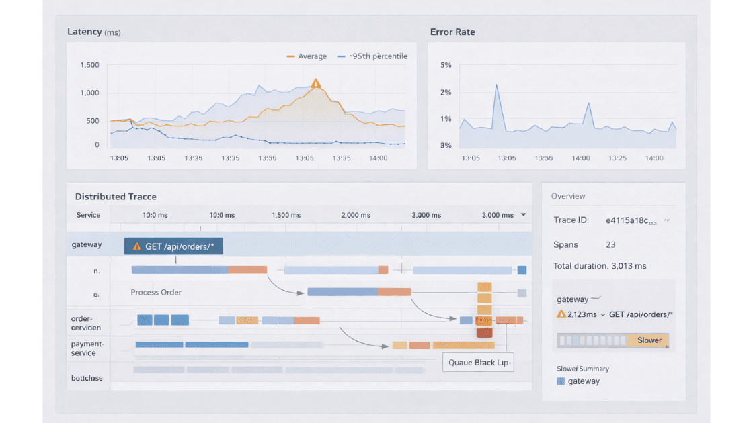Click the 1,500 y-axis label on Latency chart
This screenshot has height=423, width=753.
point(90,64)
